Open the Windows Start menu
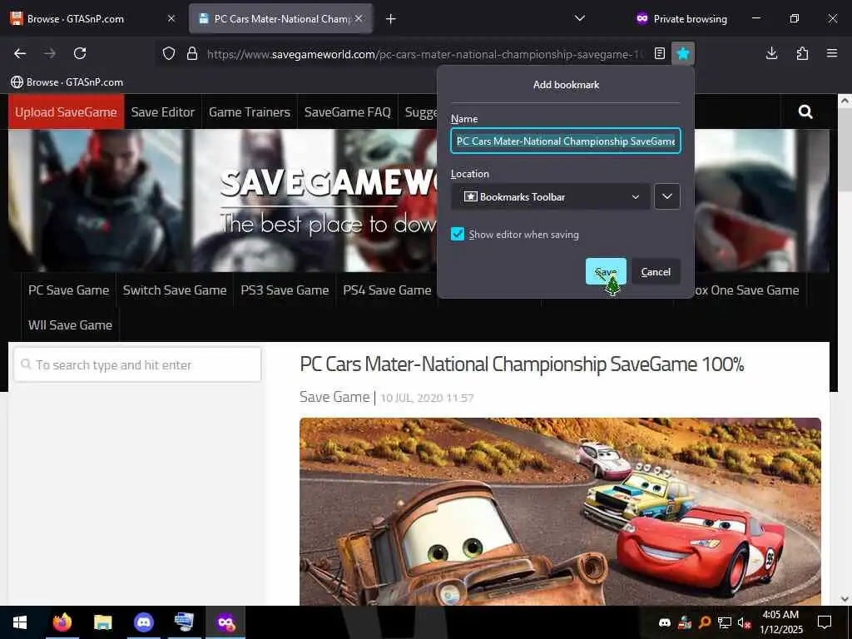 click(20, 622)
